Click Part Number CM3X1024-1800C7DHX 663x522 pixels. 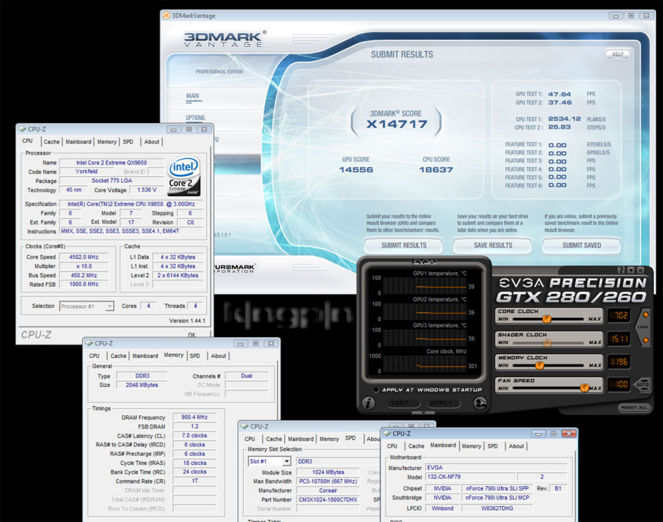[328, 500]
